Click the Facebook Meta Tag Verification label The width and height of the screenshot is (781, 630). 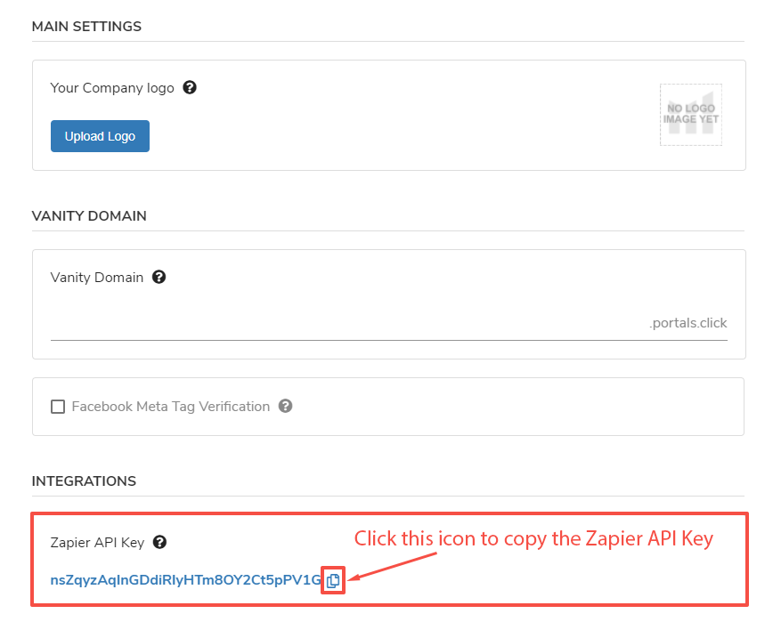170,407
